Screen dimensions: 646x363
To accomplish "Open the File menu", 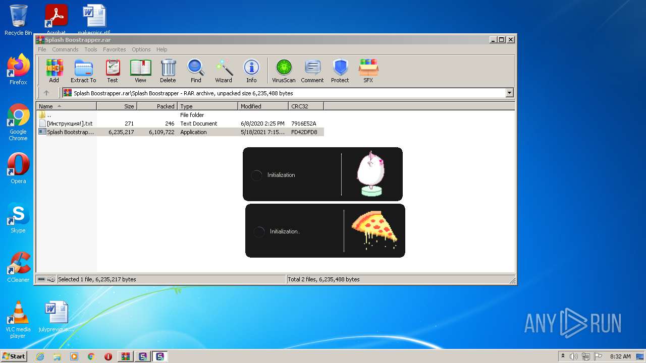I will 42,49.
